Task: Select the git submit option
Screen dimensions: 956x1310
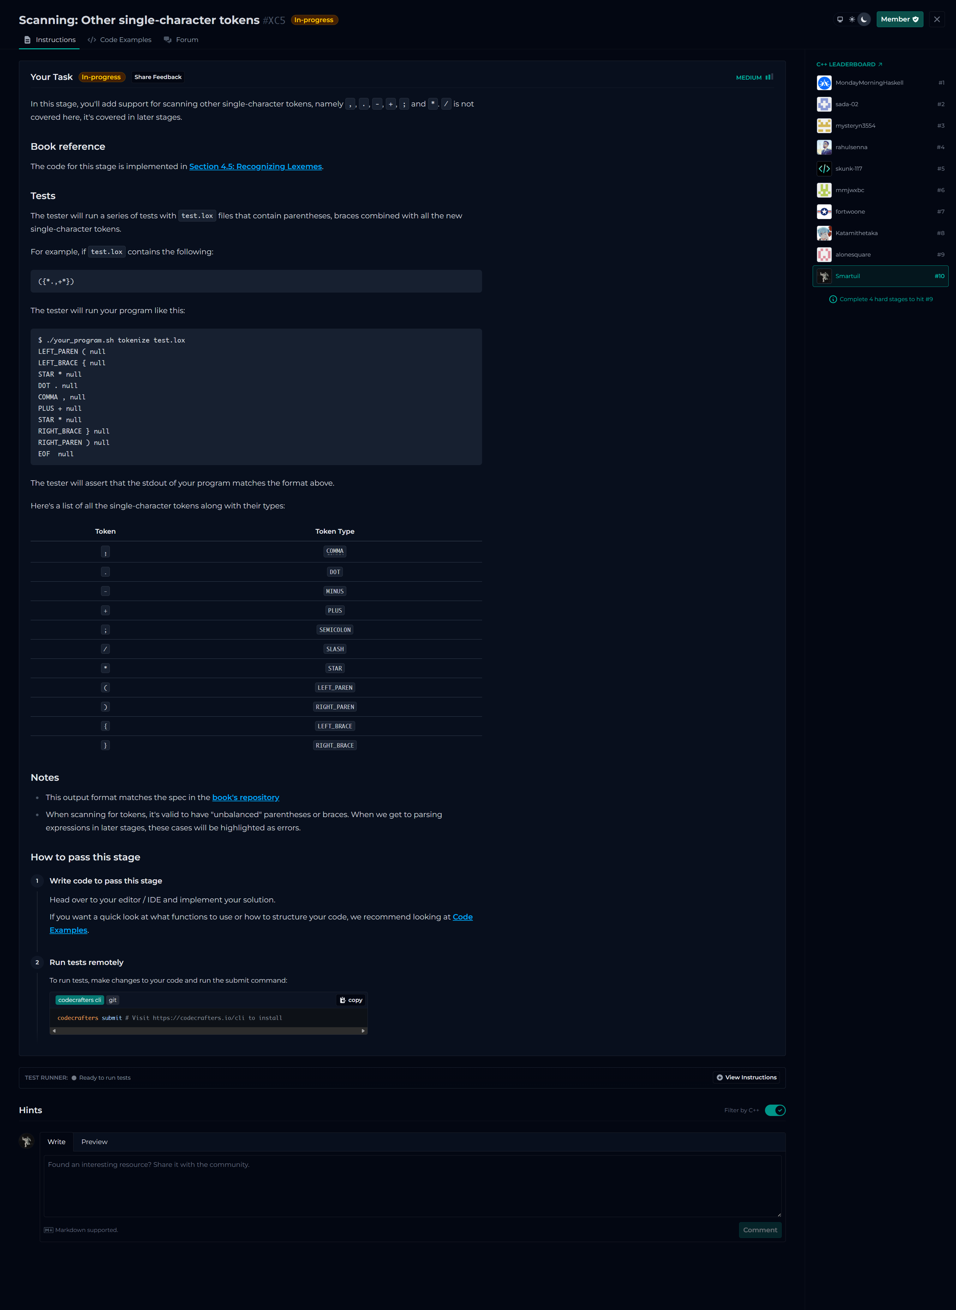Action: (x=112, y=1000)
